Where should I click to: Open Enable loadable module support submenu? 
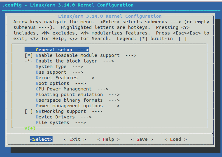coord(86,55)
